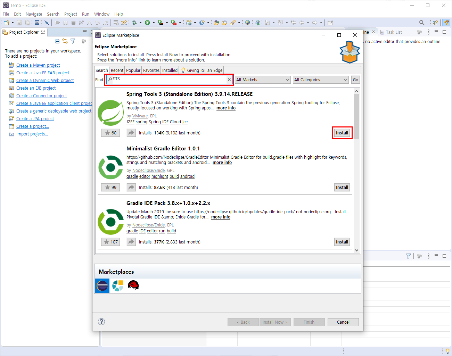This screenshot has width=452, height=356.
Task: Switch to the Installed tab
Action: pyautogui.click(x=170, y=70)
